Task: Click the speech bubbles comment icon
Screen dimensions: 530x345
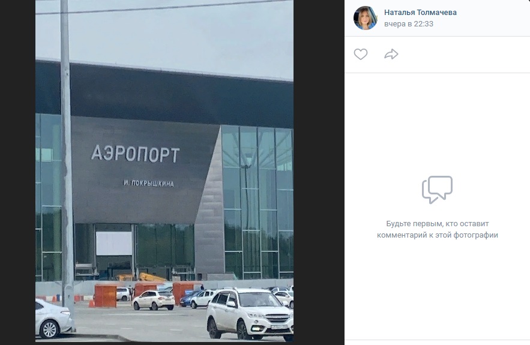Action: (x=437, y=190)
